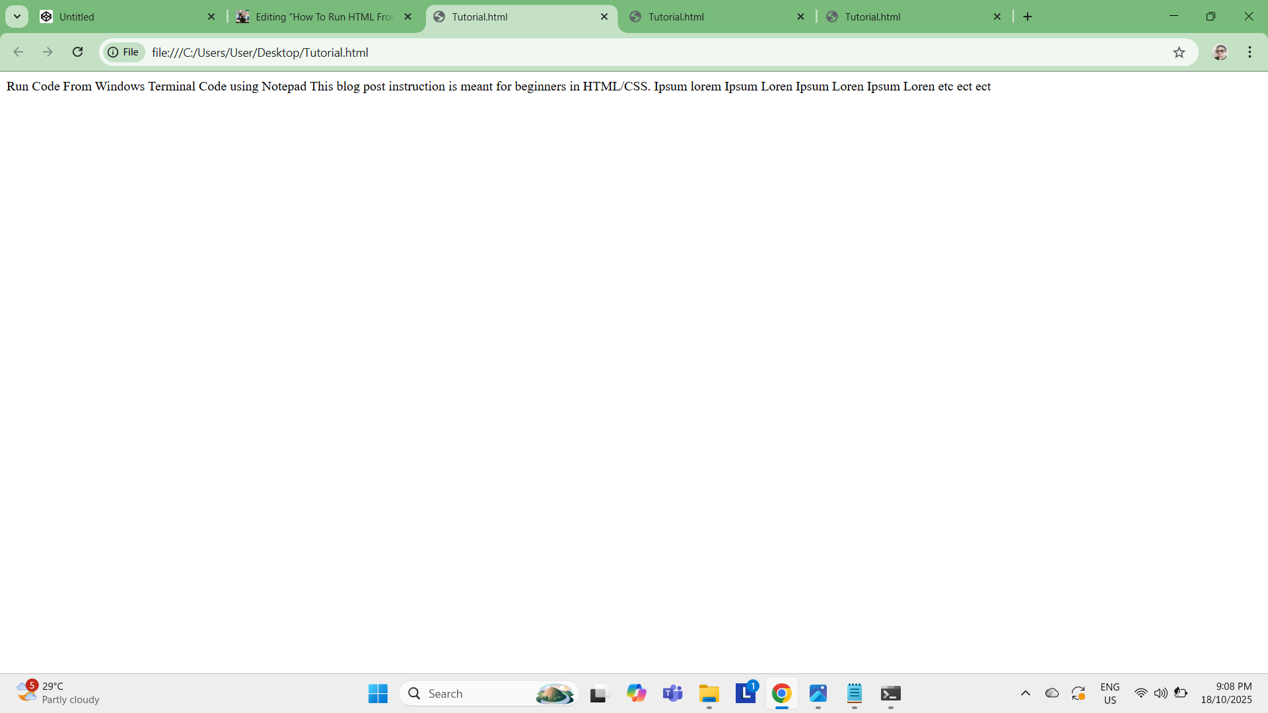This screenshot has height=713, width=1268.
Task: Click the address bar URL field
Action: click(x=594, y=52)
